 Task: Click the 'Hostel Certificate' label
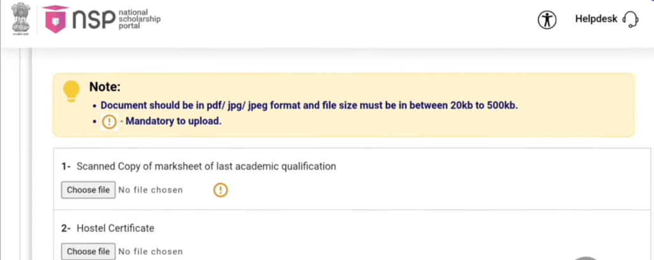click(115, 228)
